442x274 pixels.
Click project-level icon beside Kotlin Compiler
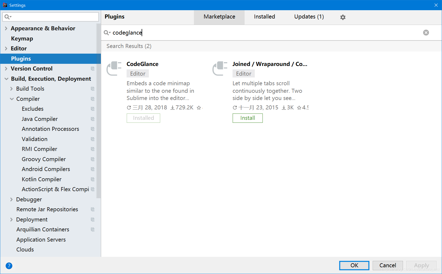(x=93, y=179)
